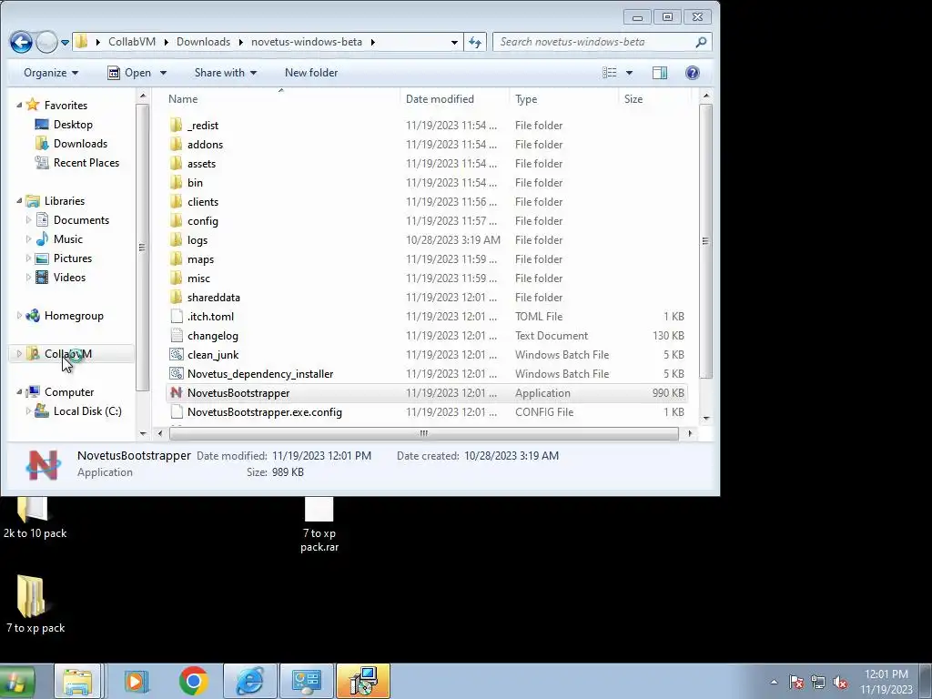Select NovetusBootstrapper.exe.config file
Screen dimensions: 932x699
click(265, 412)
